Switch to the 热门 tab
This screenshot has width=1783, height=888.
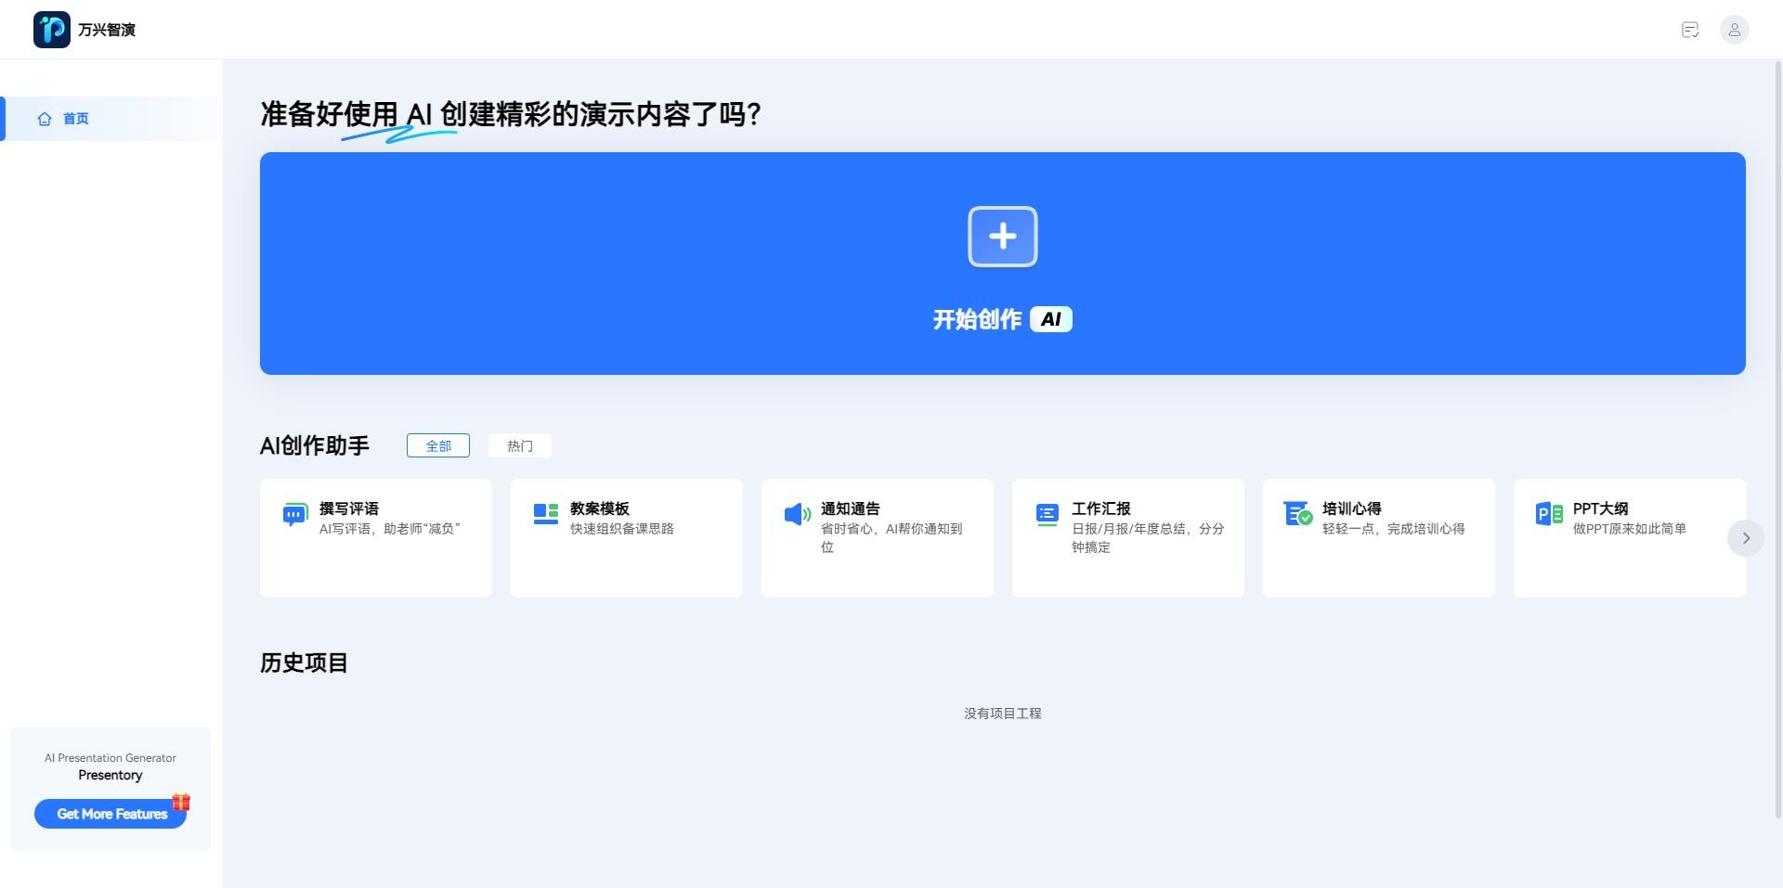point(520,445)
